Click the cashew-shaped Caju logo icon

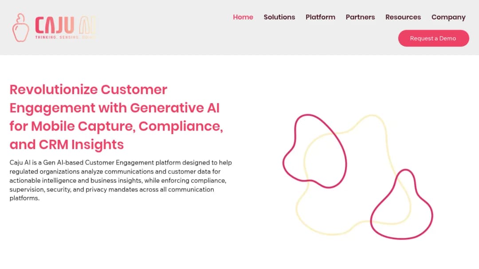tap(20, 27)
